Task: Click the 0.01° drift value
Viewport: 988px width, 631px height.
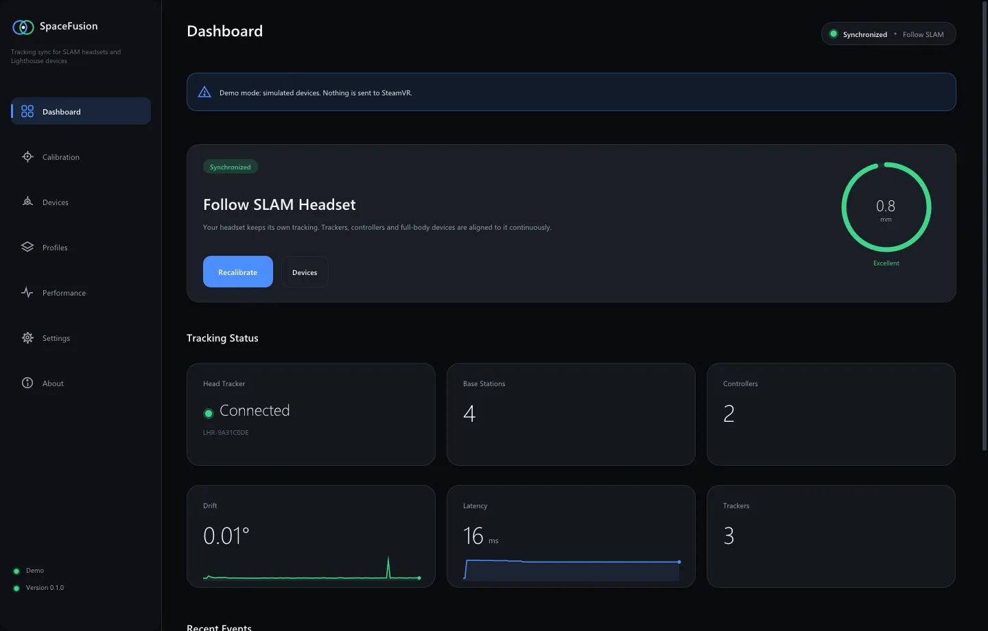Action: pos(226,536)
